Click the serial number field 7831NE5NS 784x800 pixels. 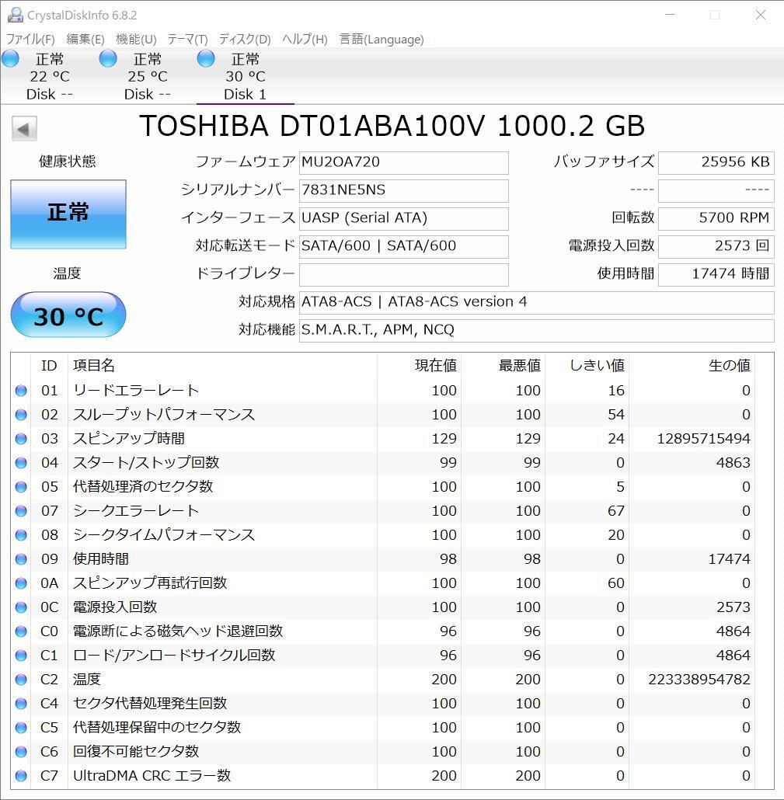[x=404, y=191]
